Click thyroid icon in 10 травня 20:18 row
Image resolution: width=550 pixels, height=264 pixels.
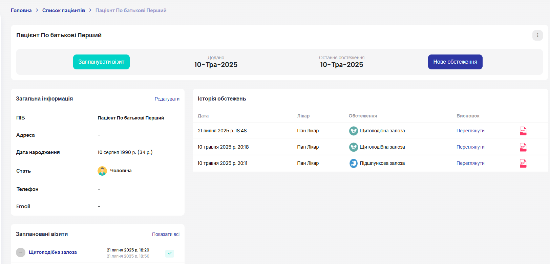353,147
